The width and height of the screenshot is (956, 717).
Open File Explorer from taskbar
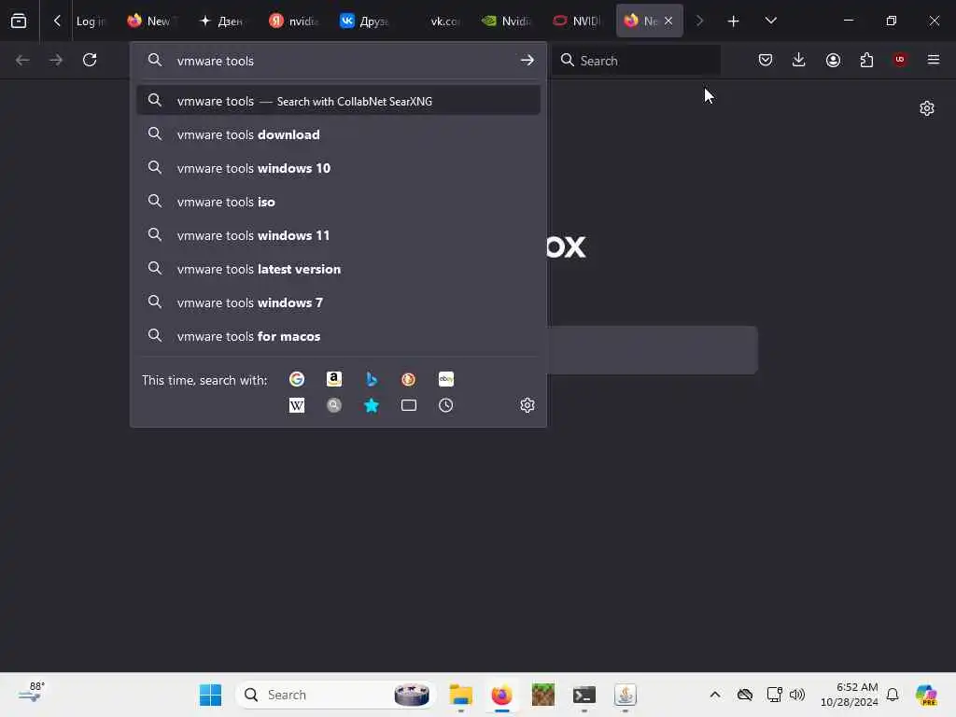(x=461, y=695)
